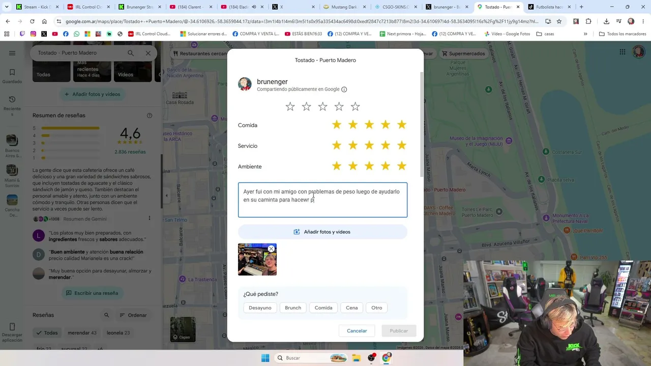Click the search magnifier in Maps search box
The height and width of the screenshot is (366, 651).
pos(131,53)
